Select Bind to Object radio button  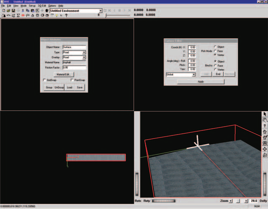pyautogui.click(x=215, y=61)
